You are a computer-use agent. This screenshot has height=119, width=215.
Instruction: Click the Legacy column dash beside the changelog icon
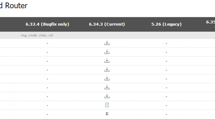(166, 106)
